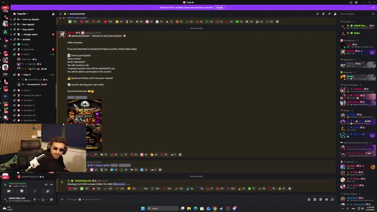Open the CW server icon
This screenshot has width=377, height=212.
[x=5, y=74]
